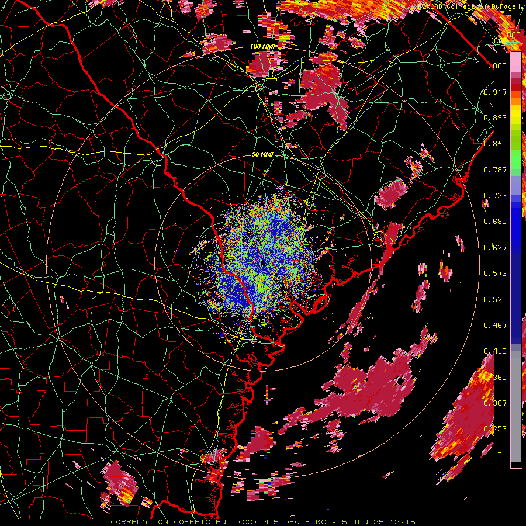Screen dimensions: 526x526
Task: Click the "0.360" color scale value
Action: pyautogui.click(x=495, y=377)
